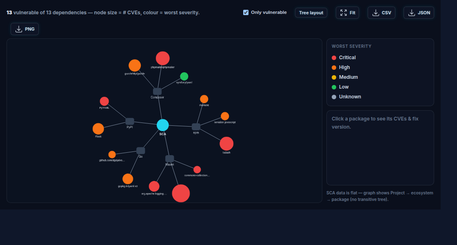Select the moment package node
457x245 pixels.
pos(204,99)
